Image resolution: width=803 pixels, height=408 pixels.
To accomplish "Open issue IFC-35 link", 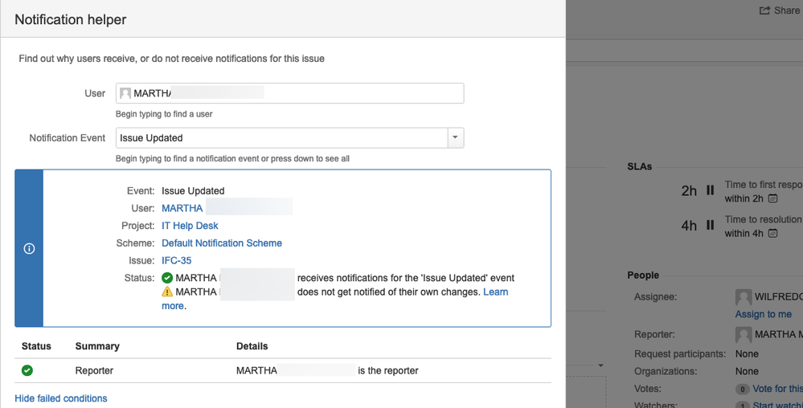I will (x=177, y=260).
